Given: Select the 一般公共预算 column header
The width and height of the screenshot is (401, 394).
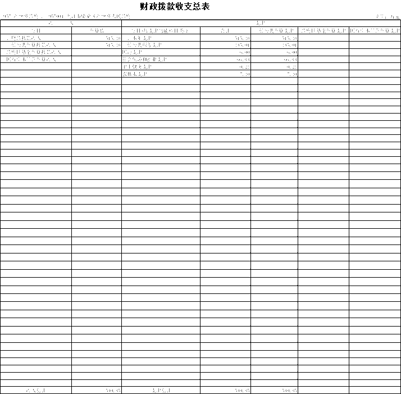Looking at the screenshot, I should point(274,30).
